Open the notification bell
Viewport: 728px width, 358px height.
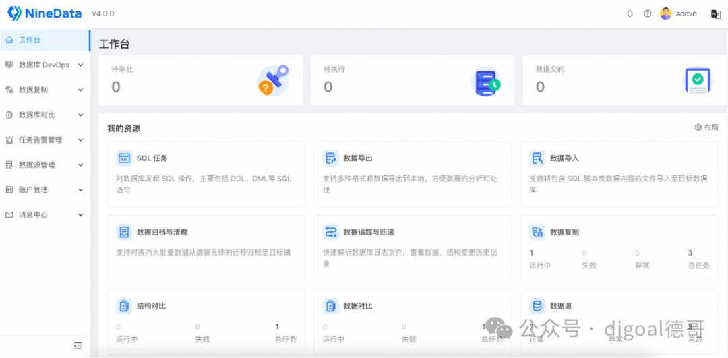click(x=630, y=14)
